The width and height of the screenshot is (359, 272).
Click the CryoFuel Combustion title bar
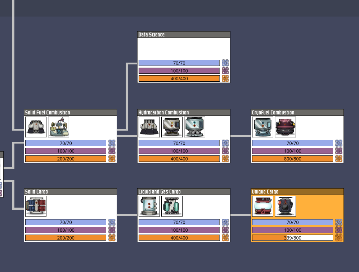297,113
